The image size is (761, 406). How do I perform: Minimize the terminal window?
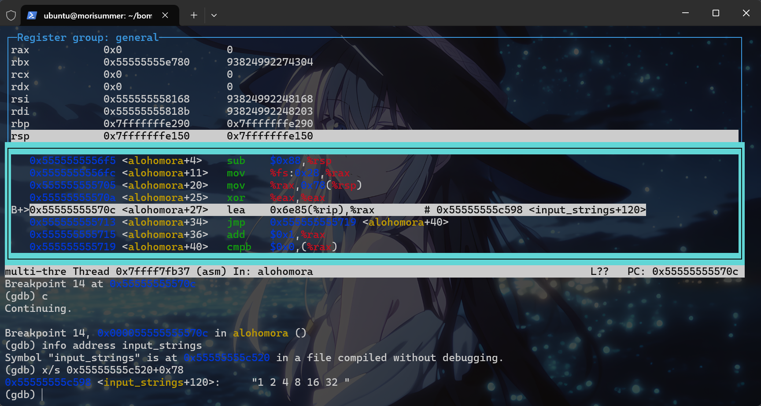coord(685,13)
